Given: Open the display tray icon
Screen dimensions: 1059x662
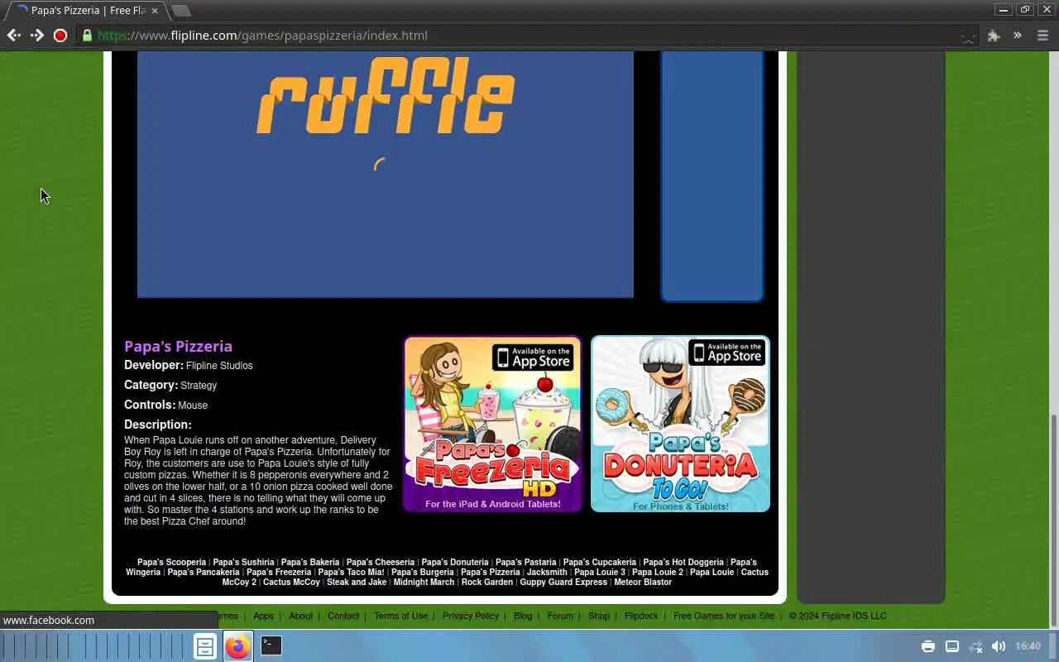Looking at the screenshot, I should [952, 646].
